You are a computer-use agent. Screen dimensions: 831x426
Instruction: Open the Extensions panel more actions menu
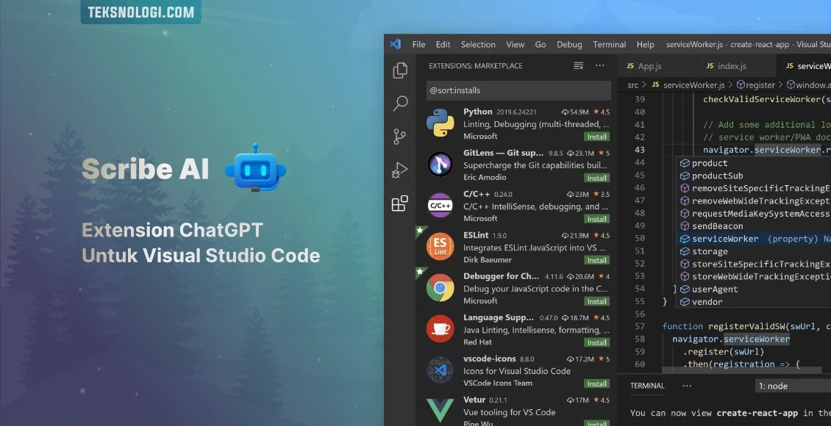[x=599, y=65]
